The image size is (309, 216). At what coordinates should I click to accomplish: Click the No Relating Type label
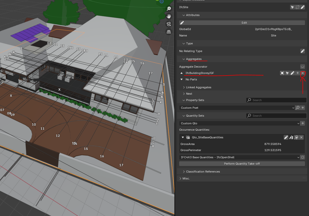[191, 51]
